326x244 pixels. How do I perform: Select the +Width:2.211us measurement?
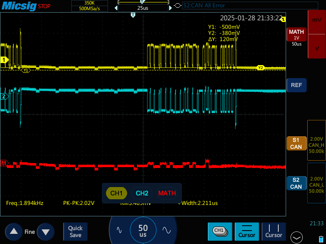198,203
